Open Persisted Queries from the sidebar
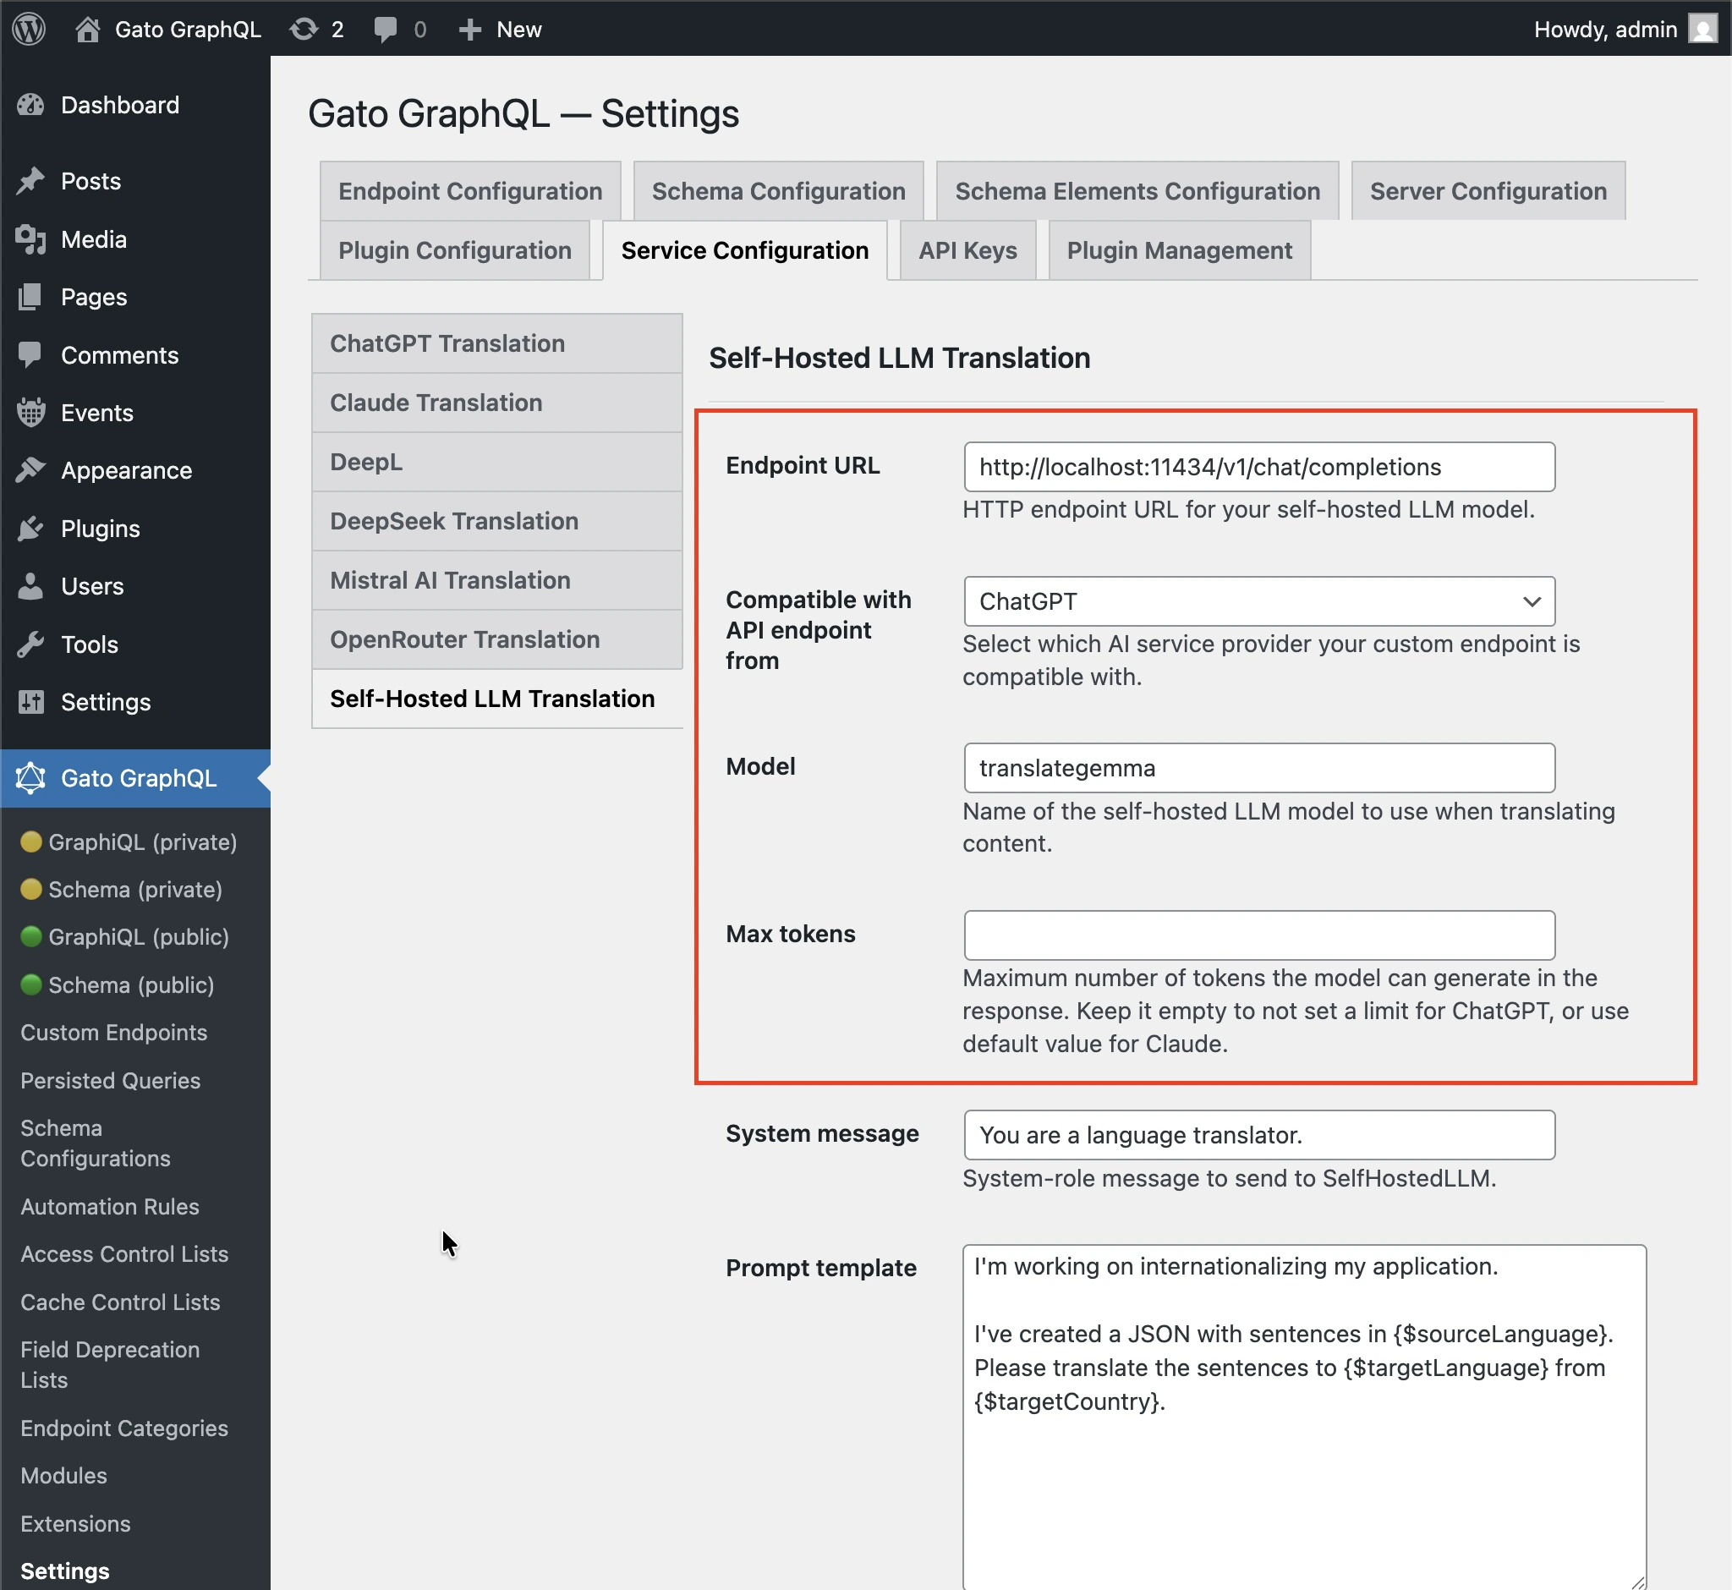Image resolution: width=1732 pixels, height=1590 pixels. pyautogui.click(x=109, y=1080)
